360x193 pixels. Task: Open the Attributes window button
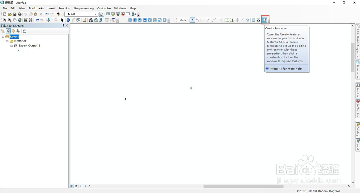(253, 20)
